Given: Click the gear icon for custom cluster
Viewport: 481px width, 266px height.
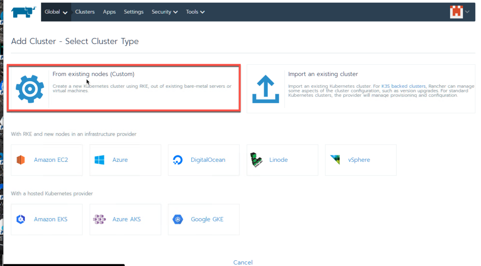Looking at the screenshot, I should [x=30, y=89].
